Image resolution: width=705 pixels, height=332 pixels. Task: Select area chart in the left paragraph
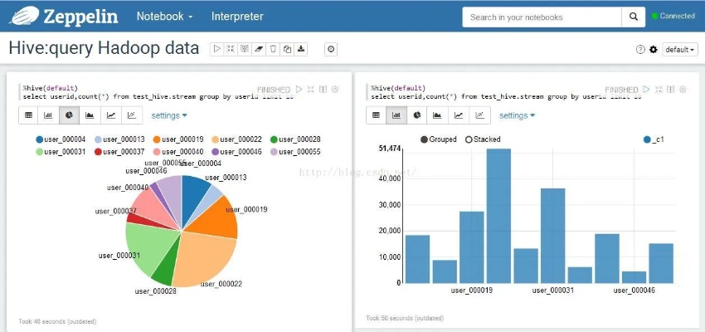(x=90, y=115)
